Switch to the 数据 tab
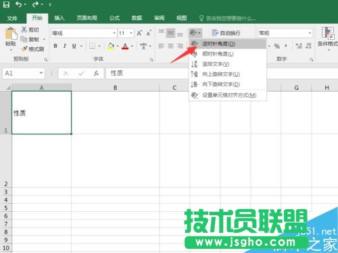338x253 pixels. click(137, 18)
